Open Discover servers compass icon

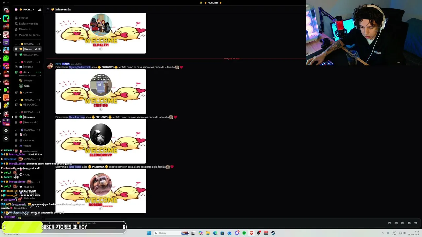(x=6, y=139)
